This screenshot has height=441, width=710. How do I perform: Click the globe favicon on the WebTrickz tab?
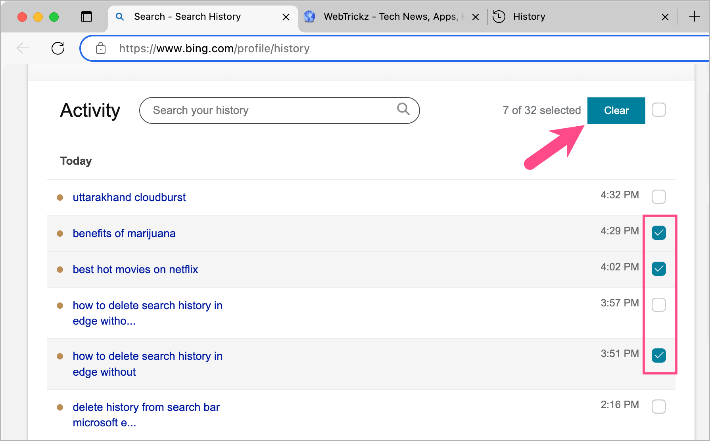coord(309,17)
